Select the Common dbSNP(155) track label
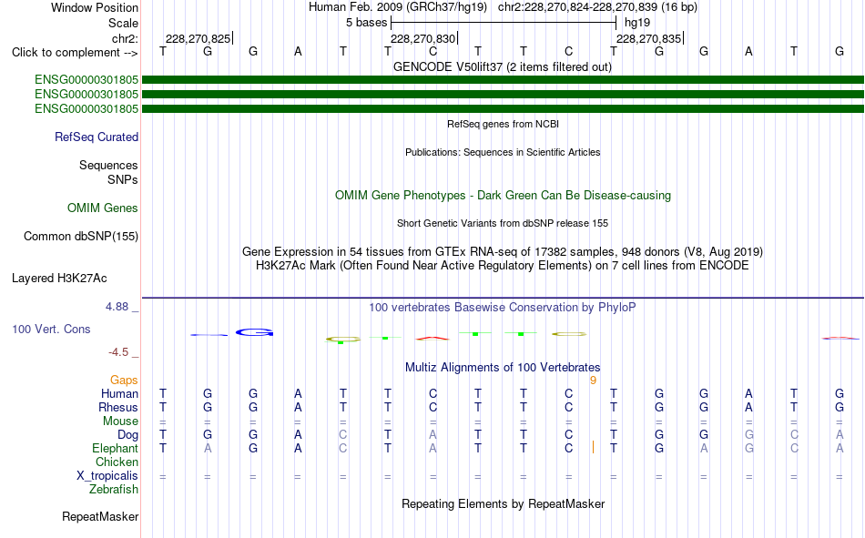 point(81,236)
